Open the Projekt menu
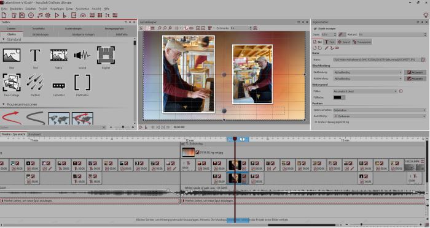 coord(43,9)
